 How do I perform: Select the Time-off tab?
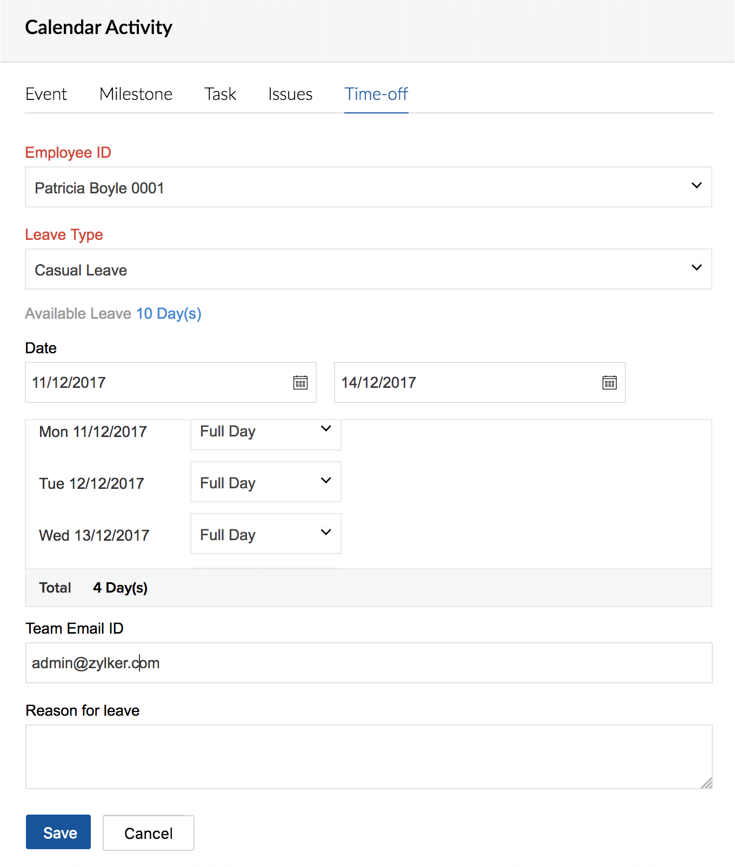[376, 94]
